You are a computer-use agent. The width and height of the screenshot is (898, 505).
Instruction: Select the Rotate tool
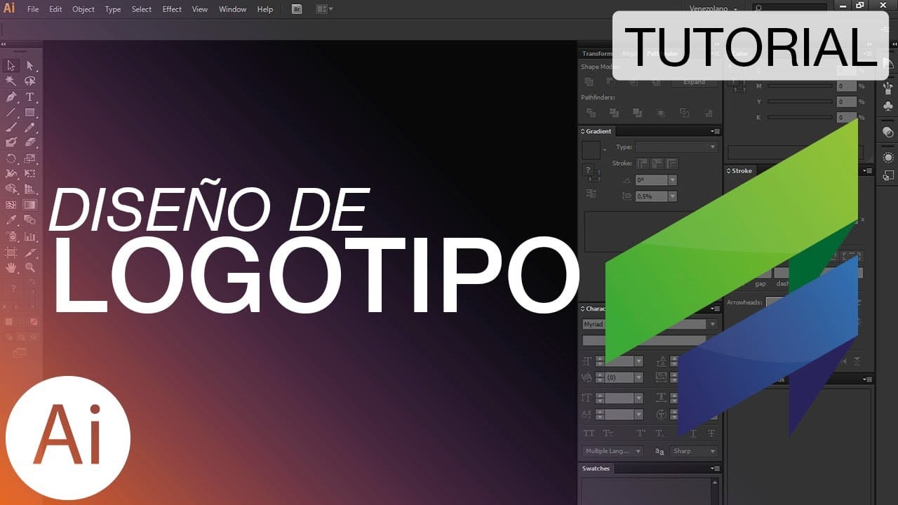point(11,159)
